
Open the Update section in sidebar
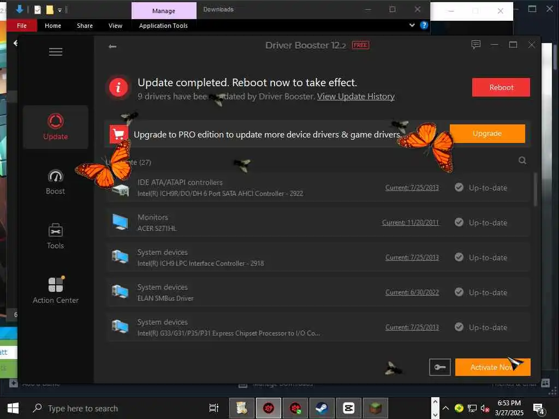tap(56, 127)
